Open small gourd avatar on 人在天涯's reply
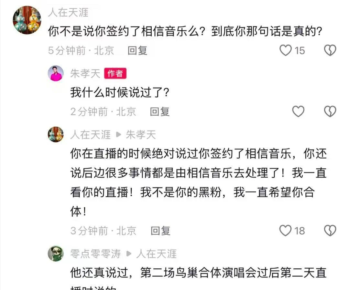This screenshot has height=290, width=349. click(x=56, y=134)
